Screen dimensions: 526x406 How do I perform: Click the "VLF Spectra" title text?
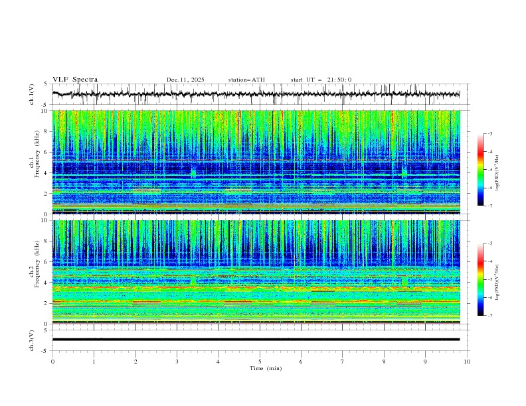[x=75, y=80]
